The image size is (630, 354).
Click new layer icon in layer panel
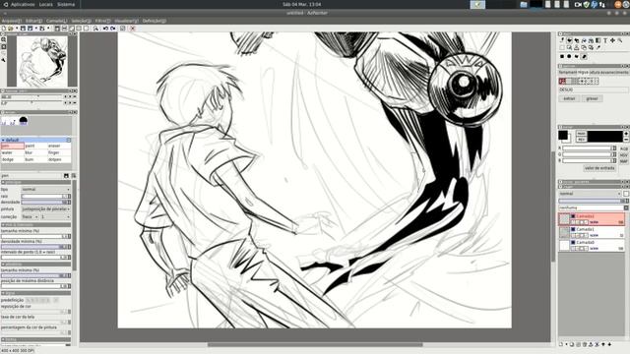point(561,344)
